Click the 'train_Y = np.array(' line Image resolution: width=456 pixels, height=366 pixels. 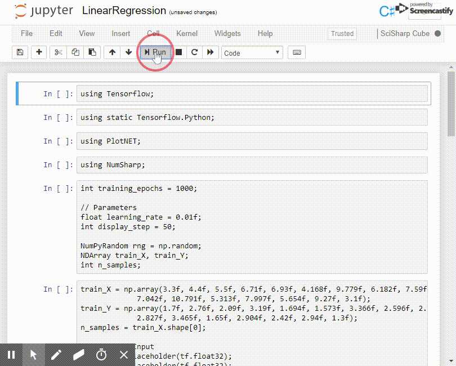point(253,309)
